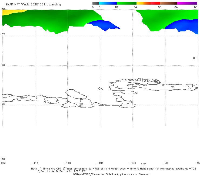This screenshot has height=176, width=200.
Task: Click the title 'SMAP NRT Winds 20201221 ascending'
Action: 33,5
